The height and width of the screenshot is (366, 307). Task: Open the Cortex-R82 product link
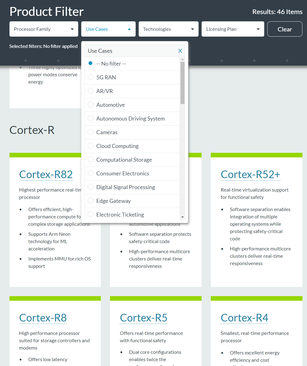click(46, 174)
